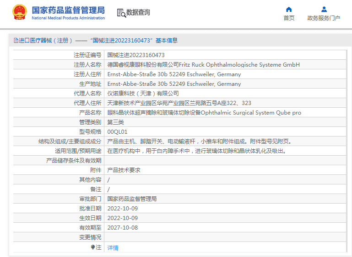The height and width of the screenshot is (257, 352).
Task: Click the 产品名称 row label
Action: [x=90, y=113]
